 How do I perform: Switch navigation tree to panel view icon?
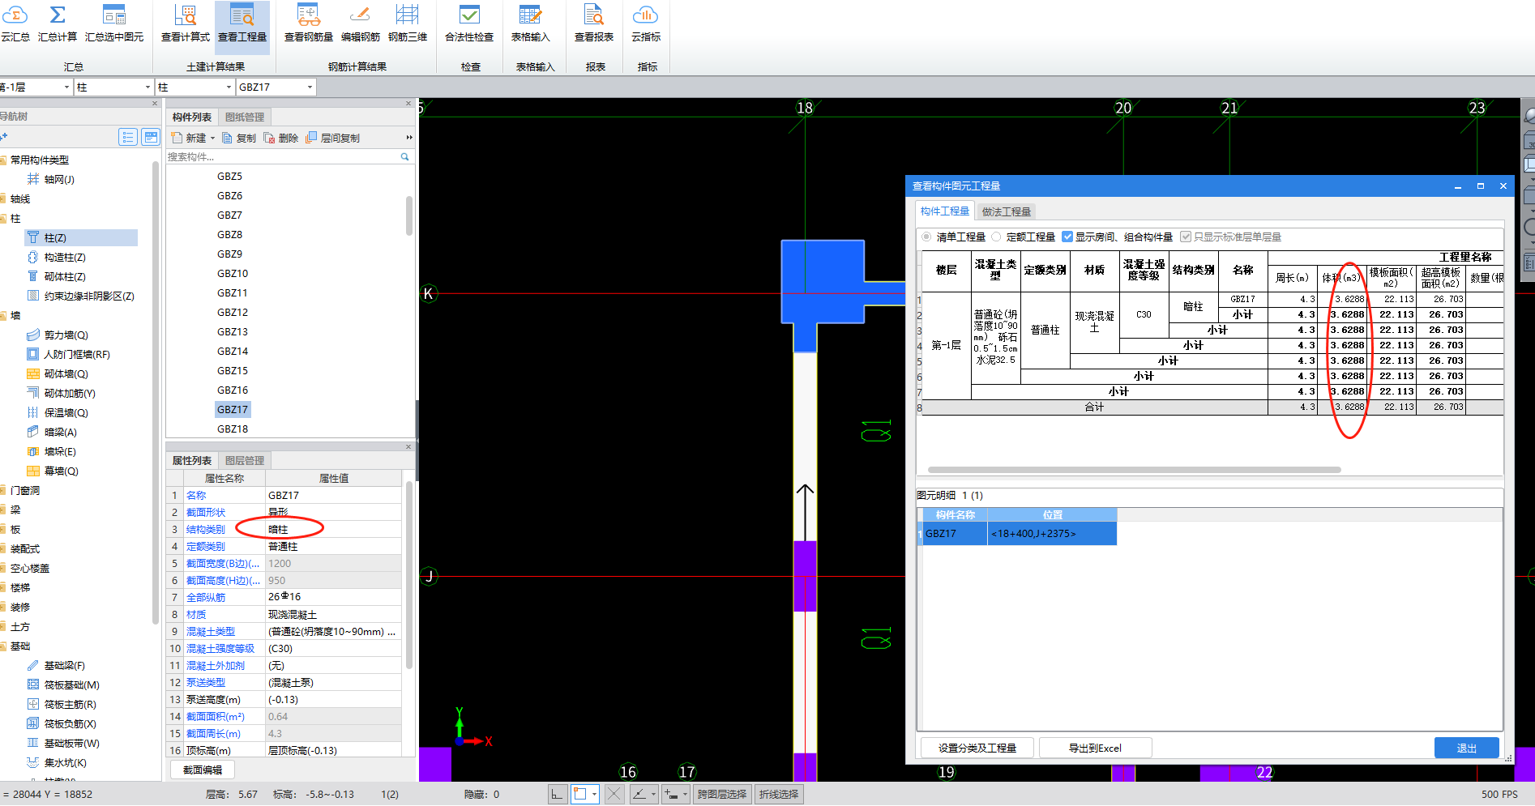tap(151, 137)
